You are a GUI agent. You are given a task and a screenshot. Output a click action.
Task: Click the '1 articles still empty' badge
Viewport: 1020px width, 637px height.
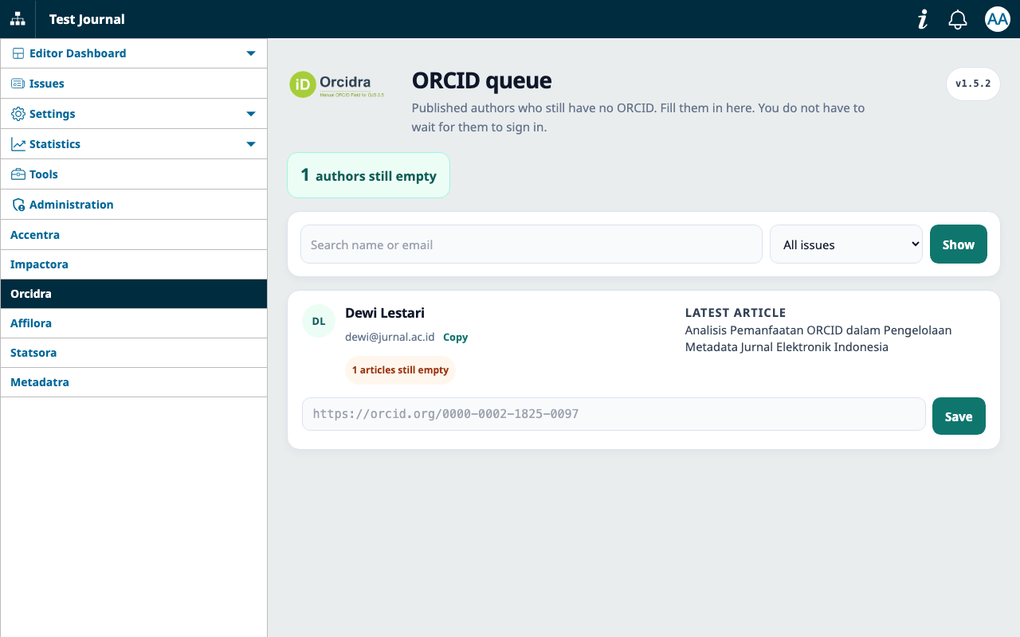[x=400, y=370]
